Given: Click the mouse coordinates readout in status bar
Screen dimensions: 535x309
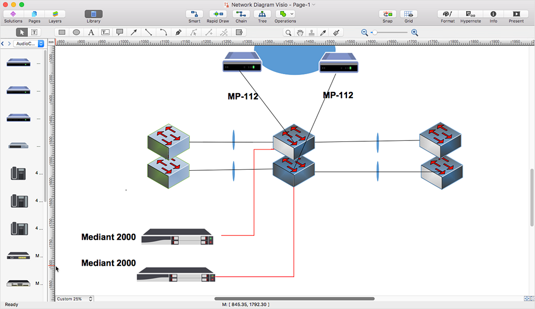Looking at the screenshot, I should click(246, 305).
